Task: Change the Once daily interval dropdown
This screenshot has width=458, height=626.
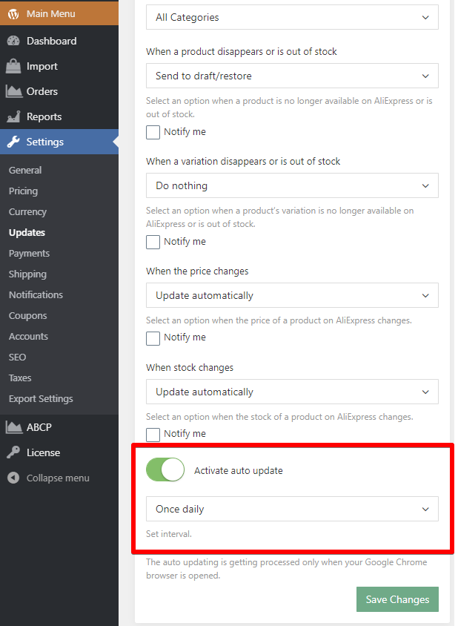Action: [x=292, y=509]
